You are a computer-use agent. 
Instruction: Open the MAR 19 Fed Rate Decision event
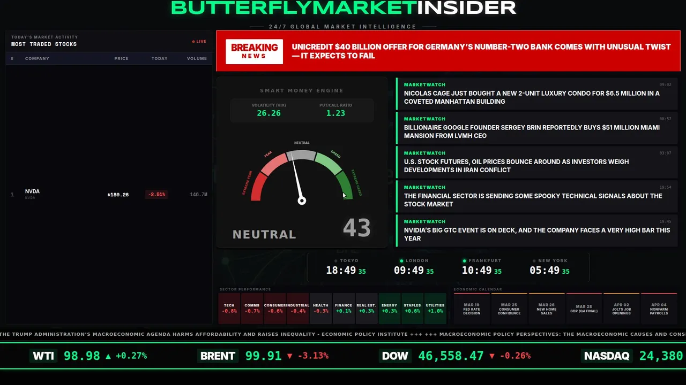pos(472,309)
